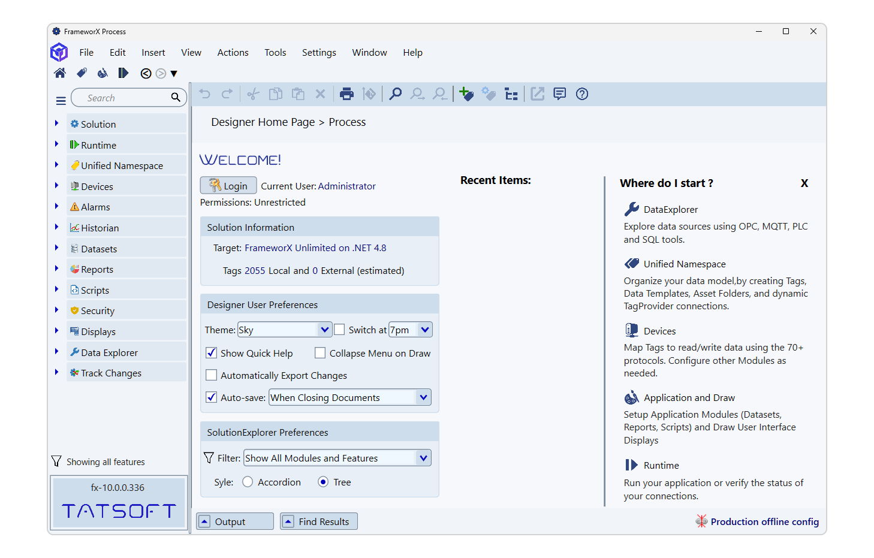This screenshot has height=558, width=874.
Task: Click the Application and Draw palette icon
Action: pos(632,397)
